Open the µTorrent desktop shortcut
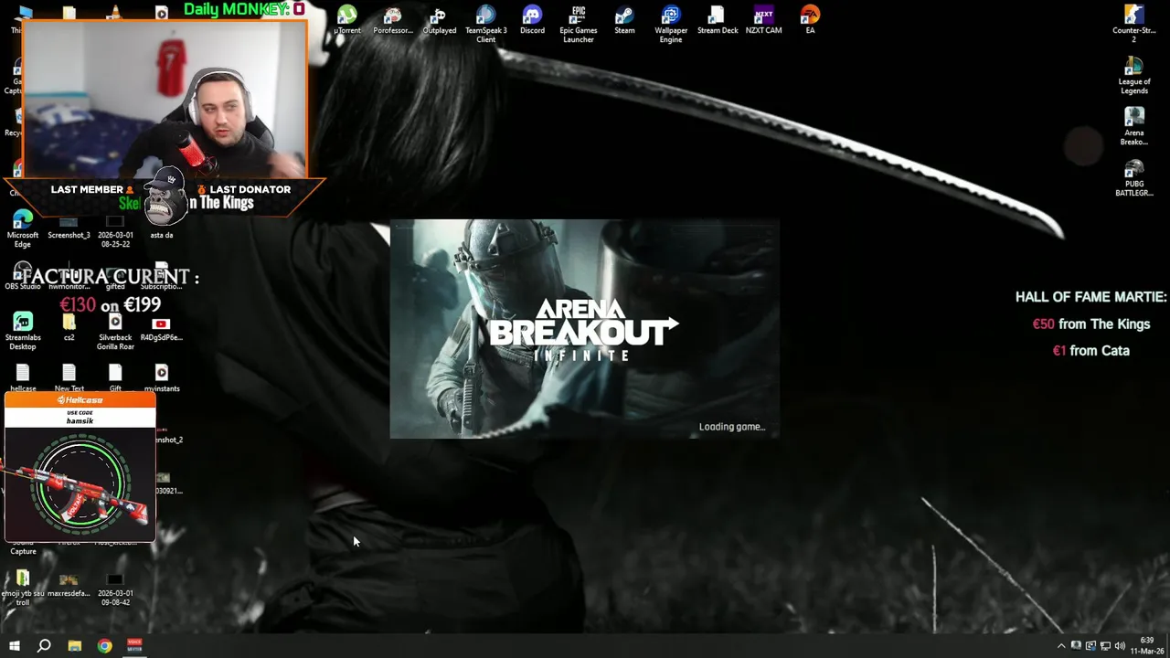The height and width of the screenshot is (658, 1170). (x=346, y=20)
